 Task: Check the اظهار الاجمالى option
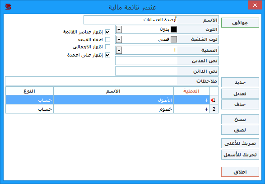pyautogui.click(x=107, y=47)
